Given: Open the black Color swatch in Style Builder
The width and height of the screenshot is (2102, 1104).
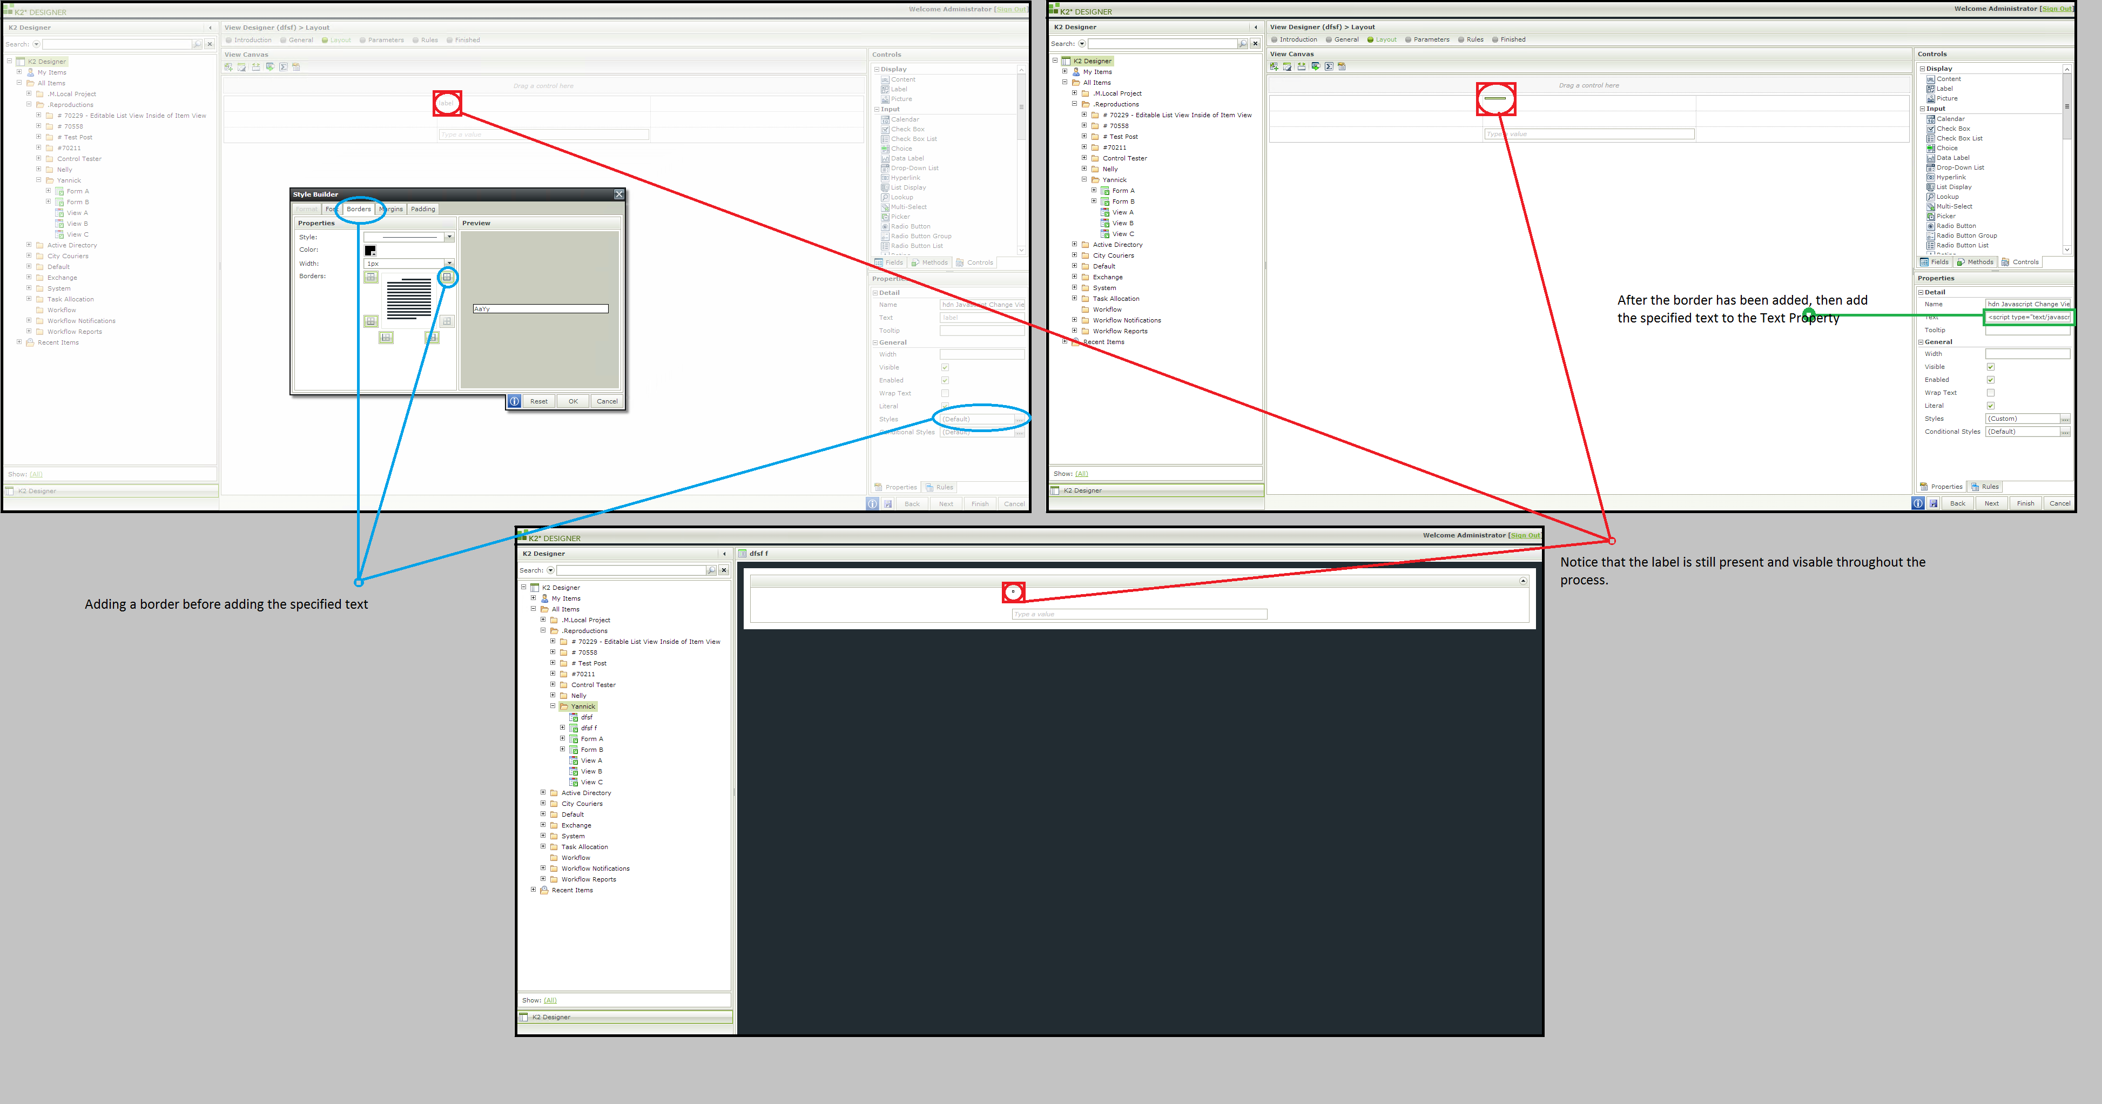Looking at the screenshot, I should (x=370, y=251).
